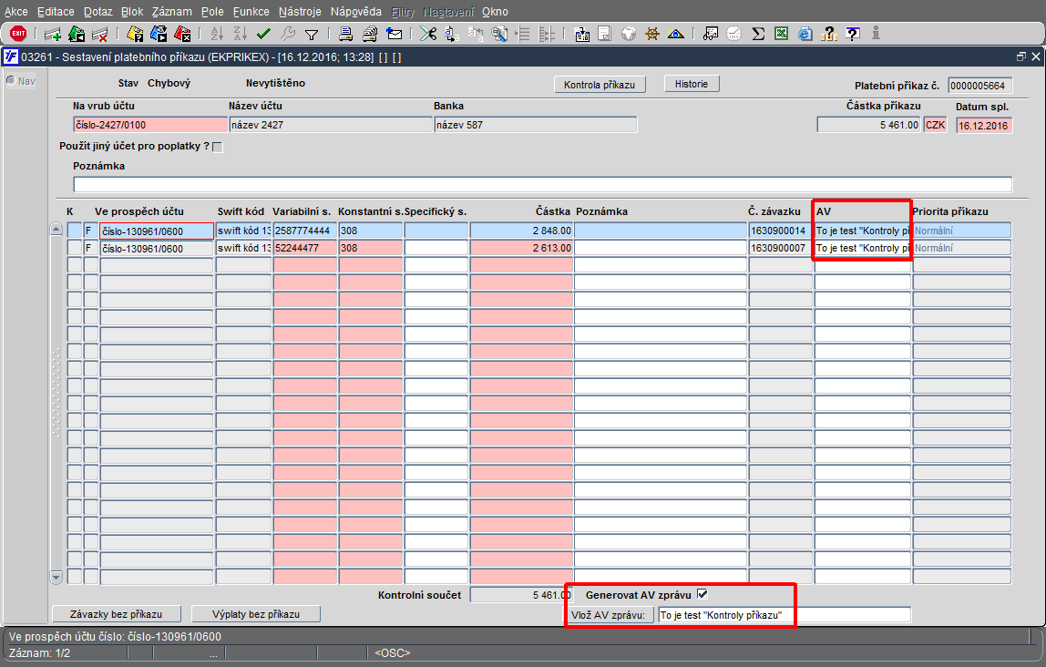The image size is (1046, 667).
Task: Click the calendar form icon with the down arrow
Action: 581,34
